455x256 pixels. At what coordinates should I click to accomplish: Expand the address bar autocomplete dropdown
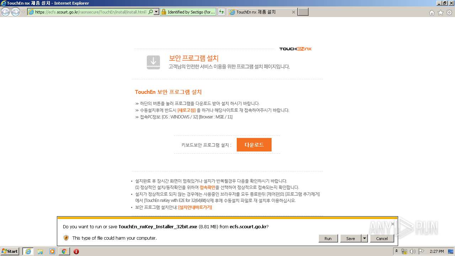(x=156, y=12)
